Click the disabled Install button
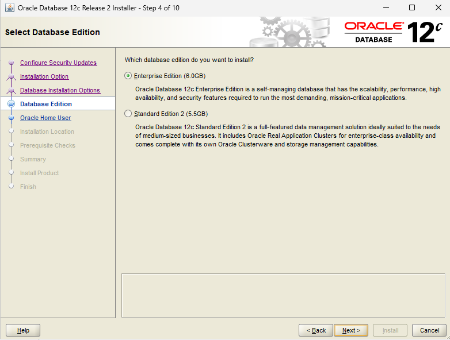 [x=390, y=330]
